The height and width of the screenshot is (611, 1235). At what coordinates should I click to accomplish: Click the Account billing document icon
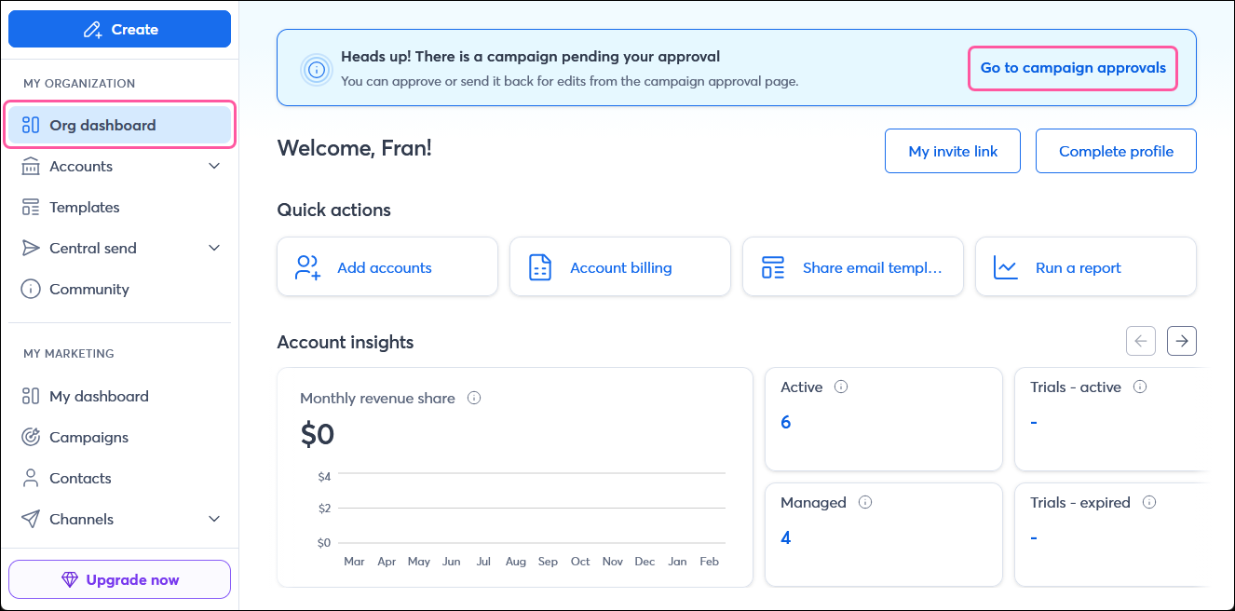pyautogui.click(x=539, y=266)
